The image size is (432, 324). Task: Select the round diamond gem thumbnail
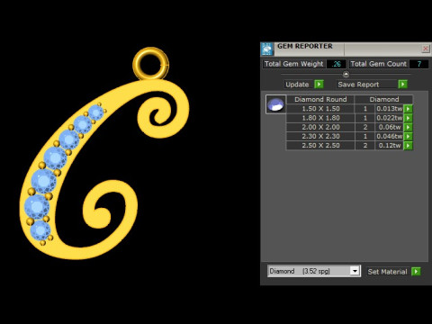click(275, 104)
